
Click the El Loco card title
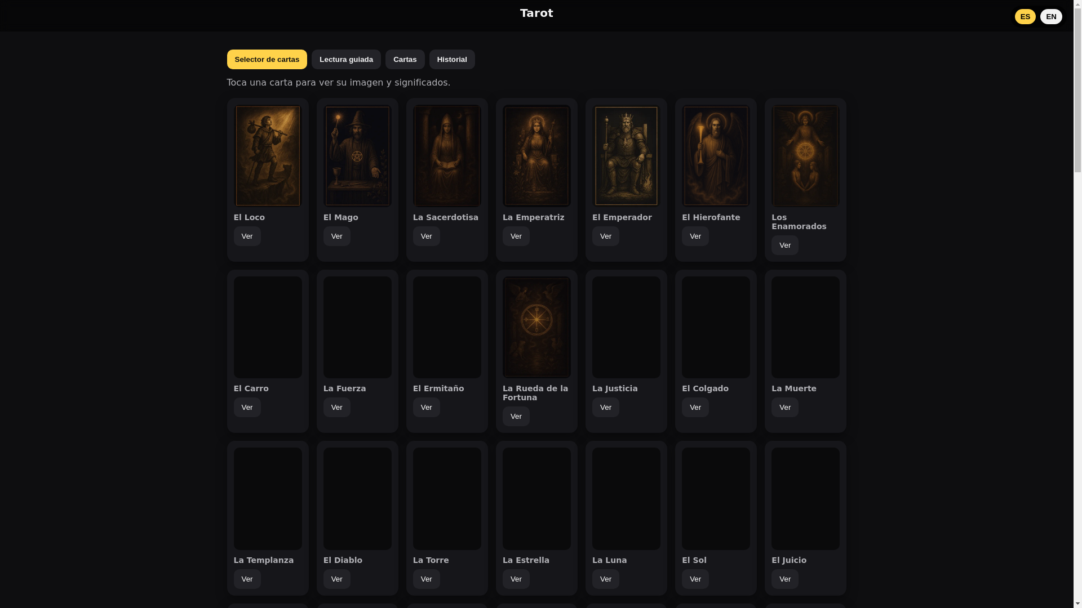click(249, 217)
